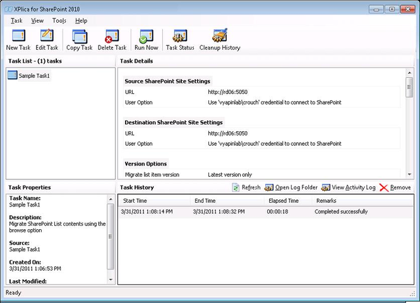The height and width of the screenshot is (303, 420).
Task: Remove task via Delete Task icon
Action: coord(112,36)
